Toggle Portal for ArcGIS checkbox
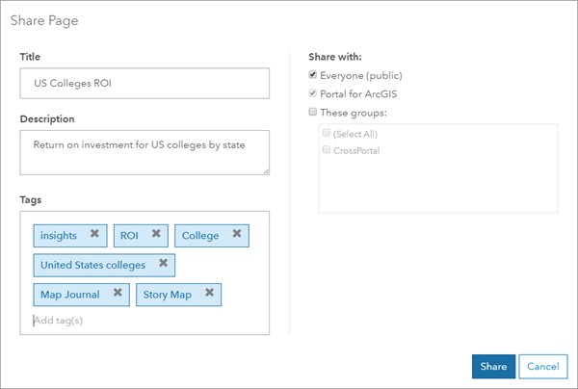The width and height of the screenshot is (578, 389). click(x=312, y=93)
